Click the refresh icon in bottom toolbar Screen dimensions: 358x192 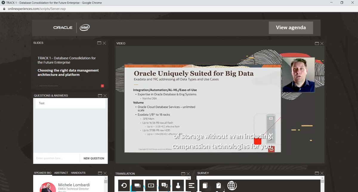point(124,185)
